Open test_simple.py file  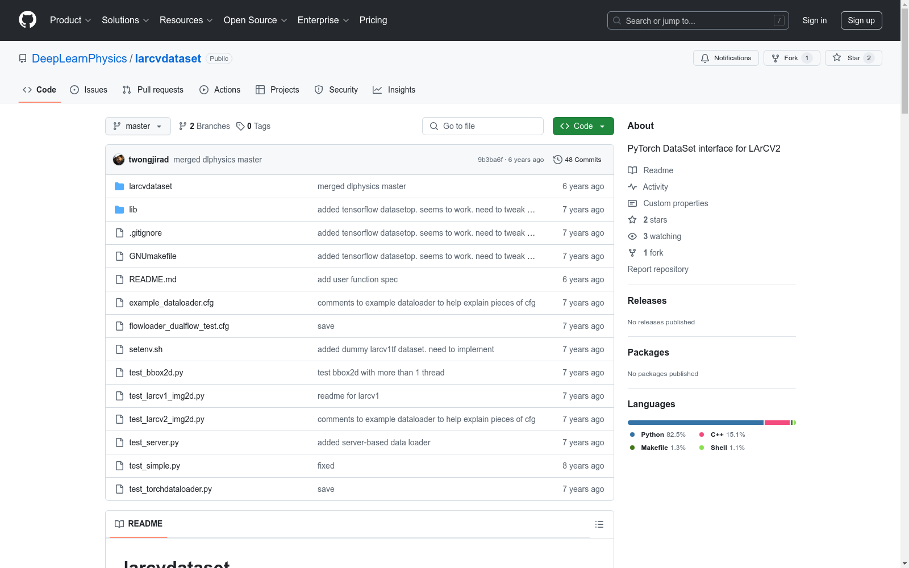(x=155, y=466)
